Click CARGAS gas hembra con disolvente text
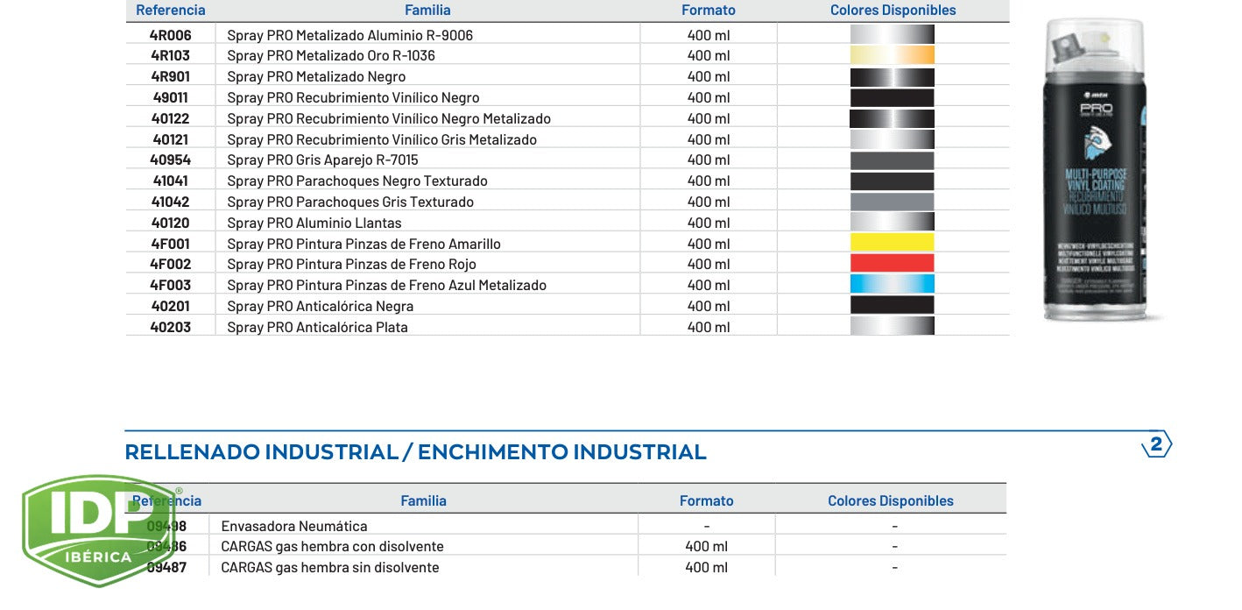 click(332, 546)
